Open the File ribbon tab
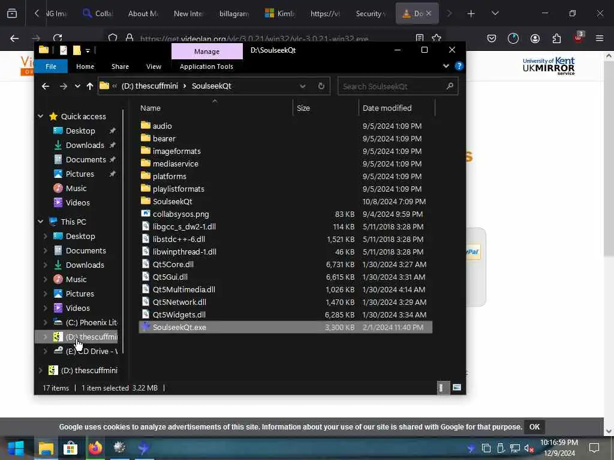This screenshot has width=614, height=460. point(51,66)
